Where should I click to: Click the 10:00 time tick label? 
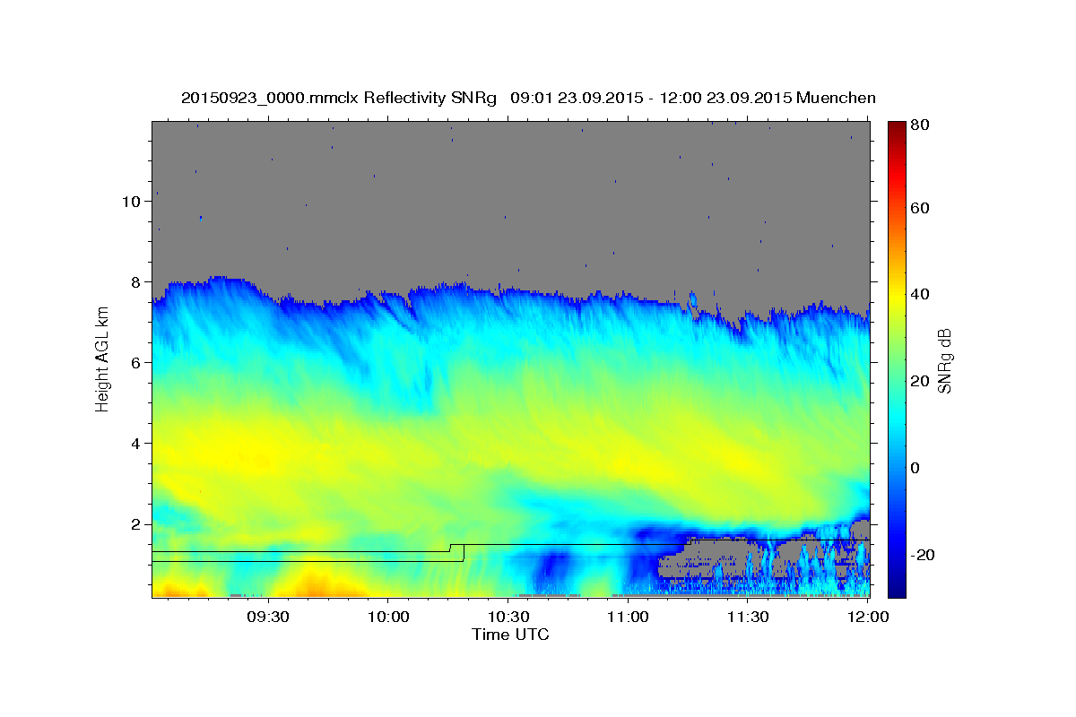388,618
